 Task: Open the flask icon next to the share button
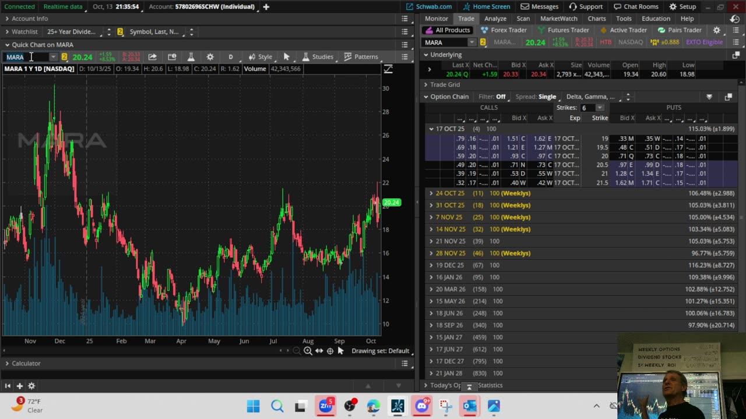point(191,56)
